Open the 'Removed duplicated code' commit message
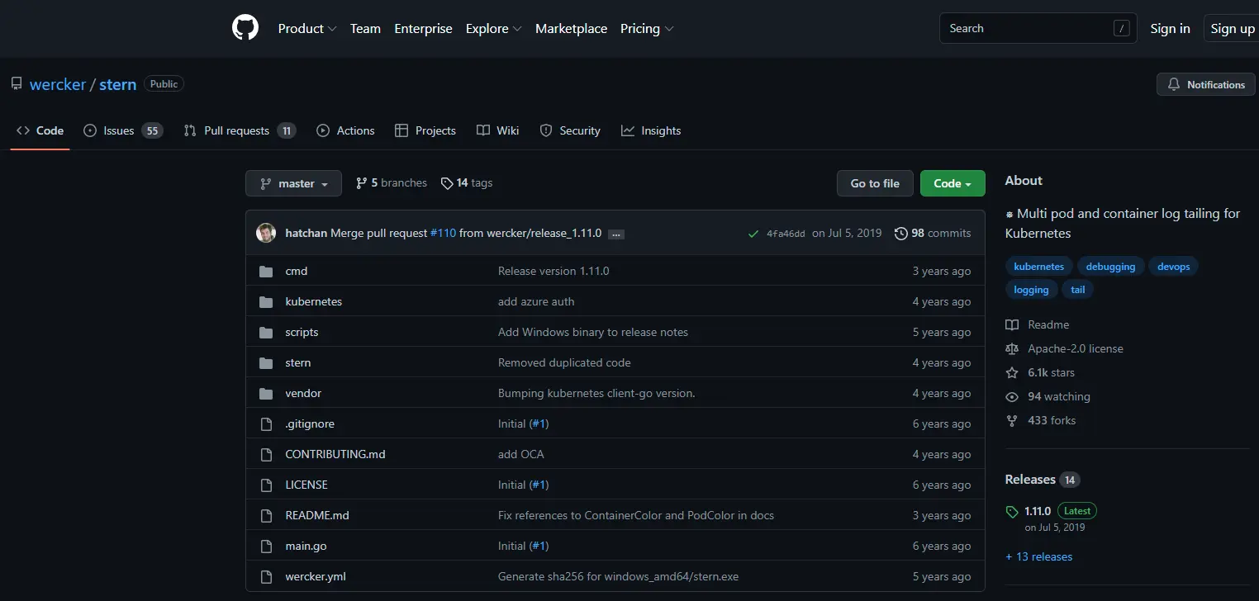 (x=564, y=362)
